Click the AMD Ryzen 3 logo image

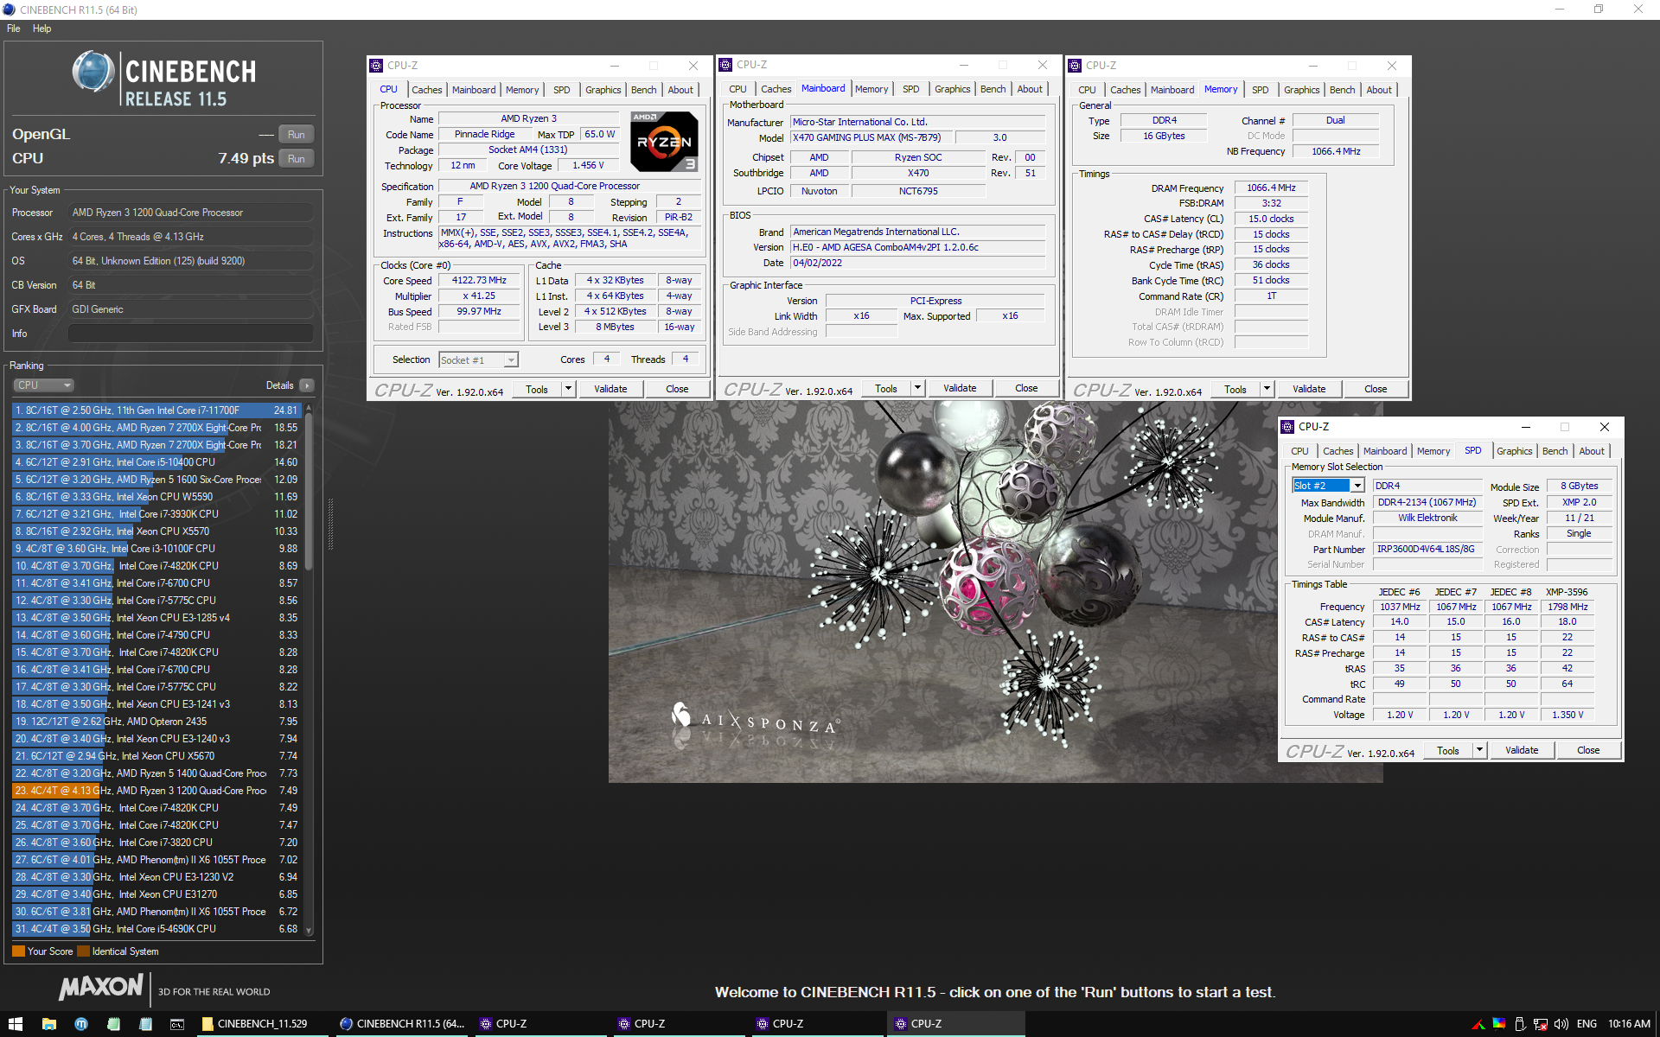(664, 141)
